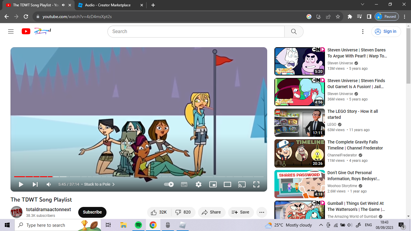Open the notification center icon
The image size is (411, 231).
402,225
